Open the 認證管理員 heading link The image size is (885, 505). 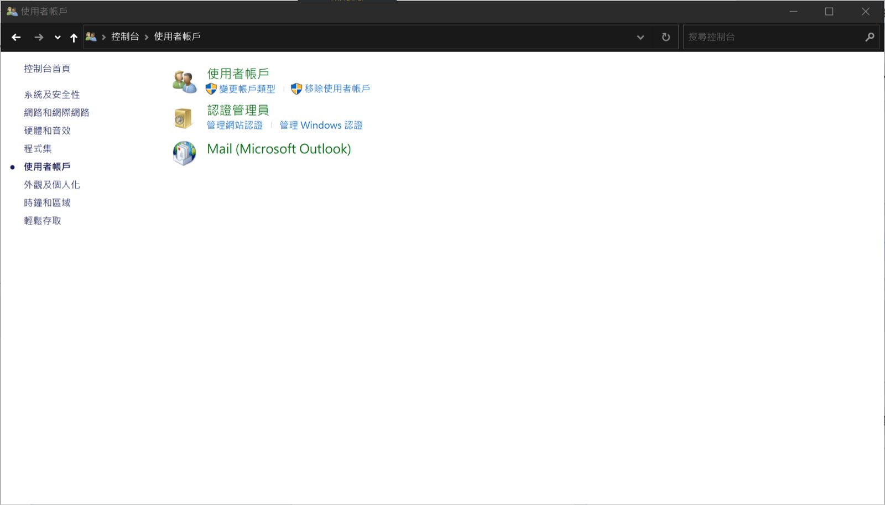tap(238, 110)
